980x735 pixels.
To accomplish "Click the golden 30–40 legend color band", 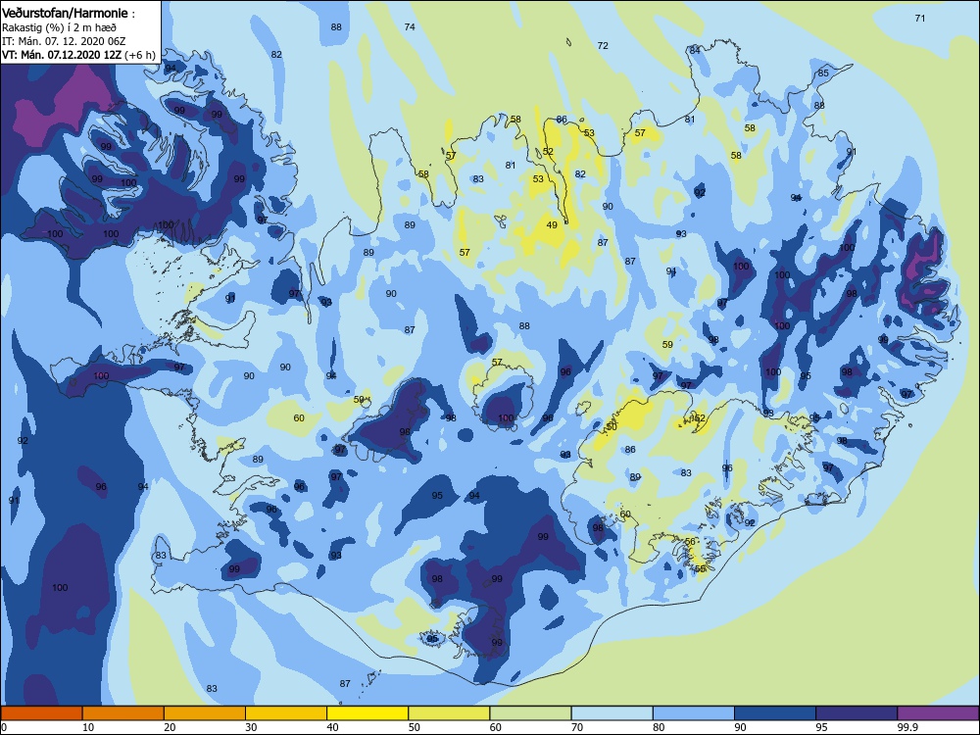I will (286, 713).
